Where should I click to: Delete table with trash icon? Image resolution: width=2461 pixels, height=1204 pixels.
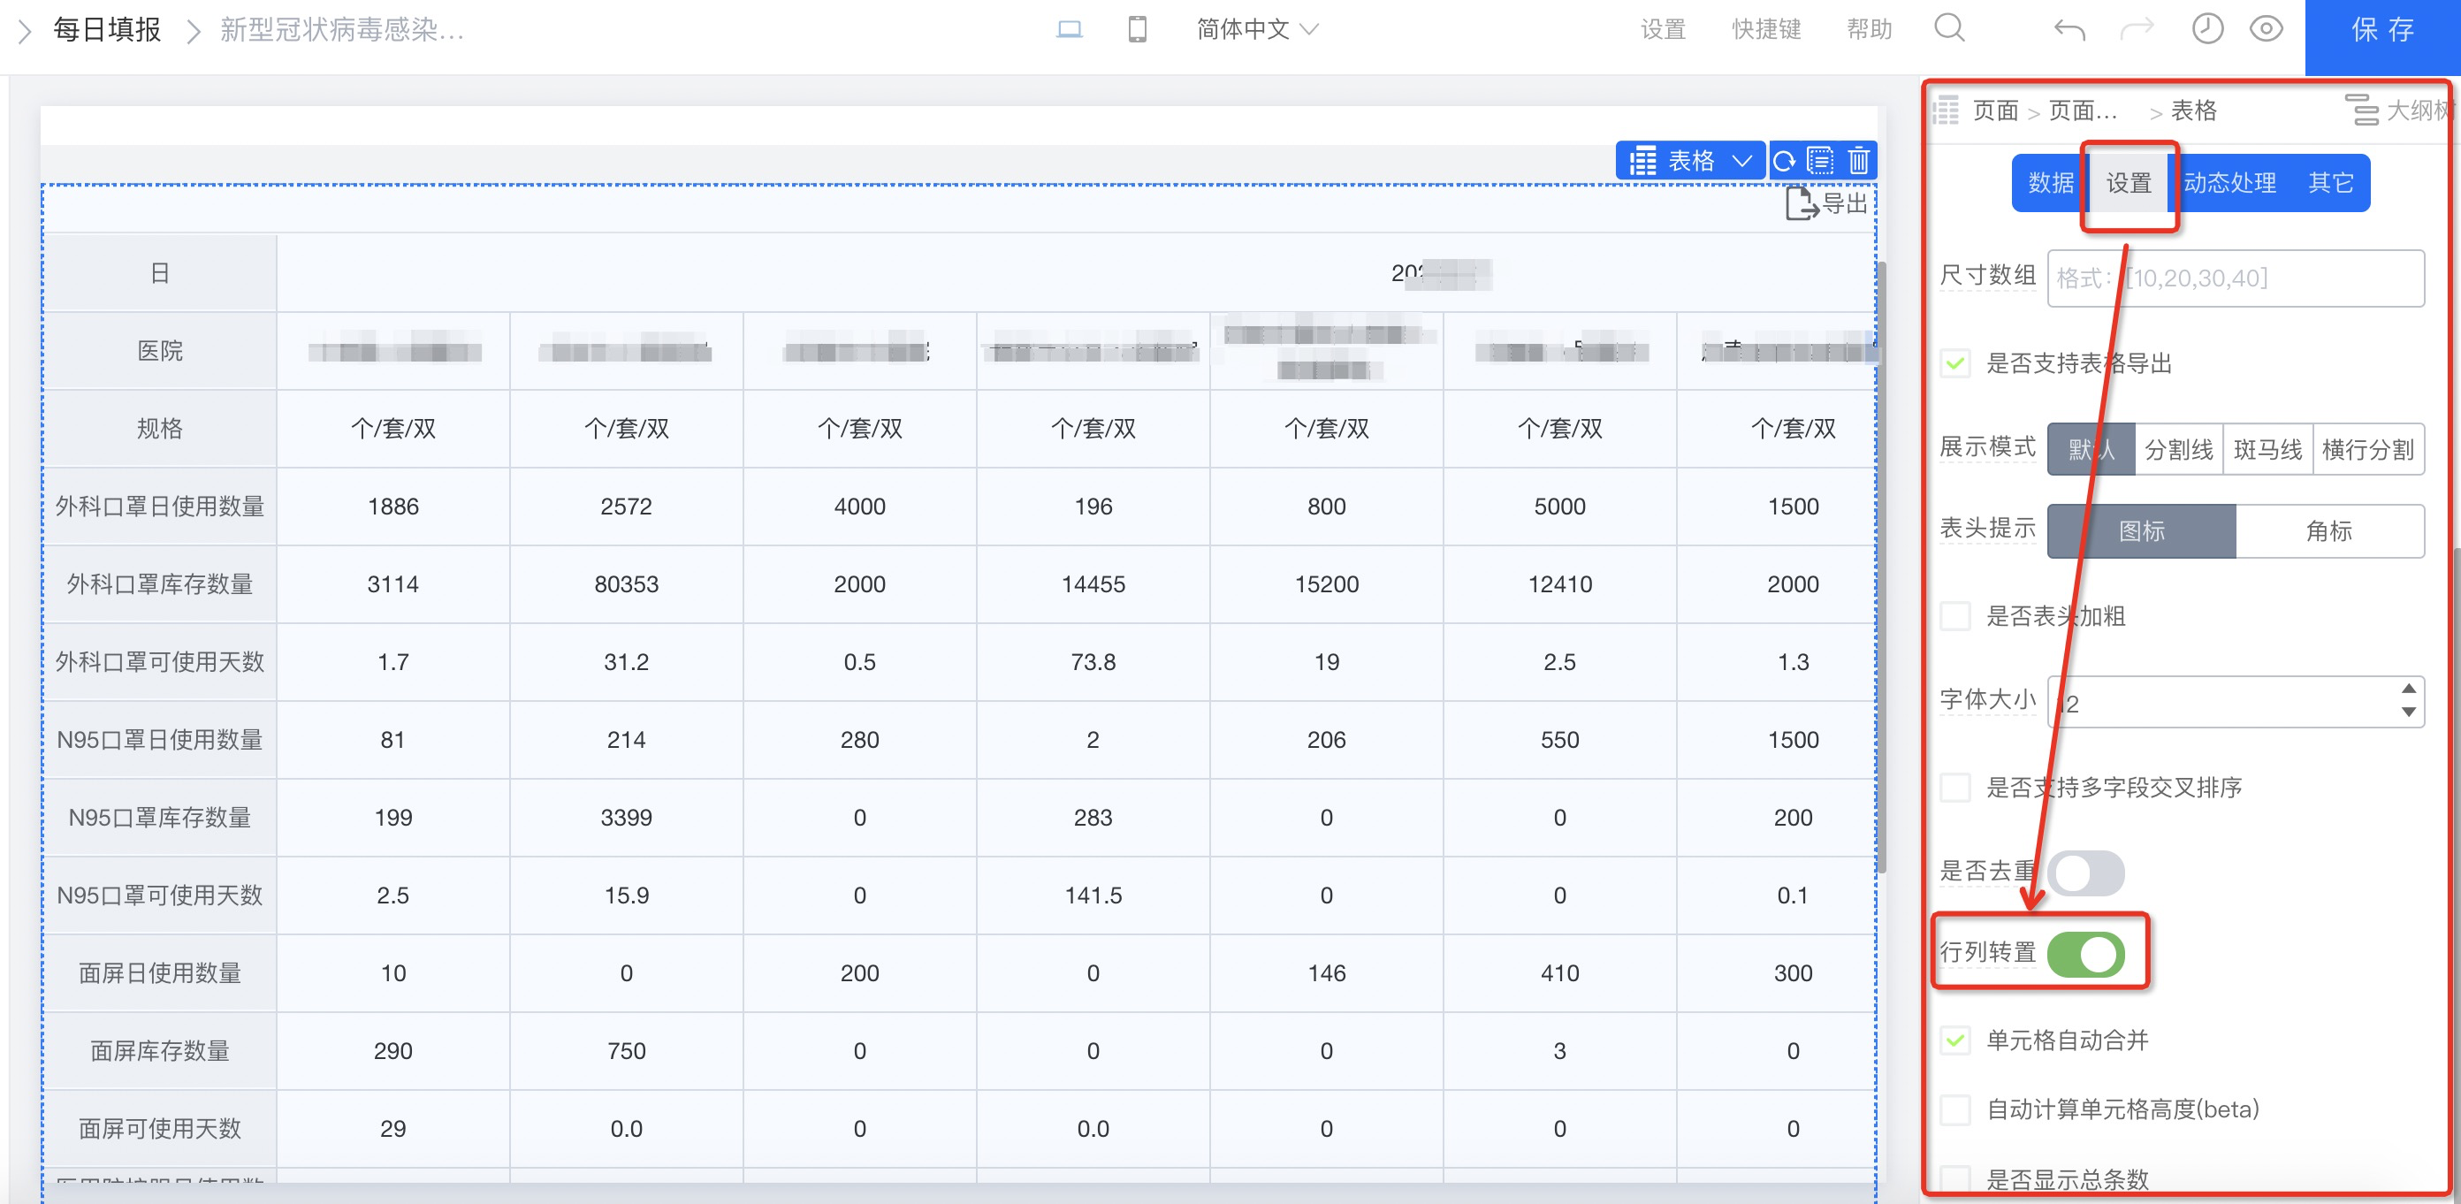[x=1858, y=161]
